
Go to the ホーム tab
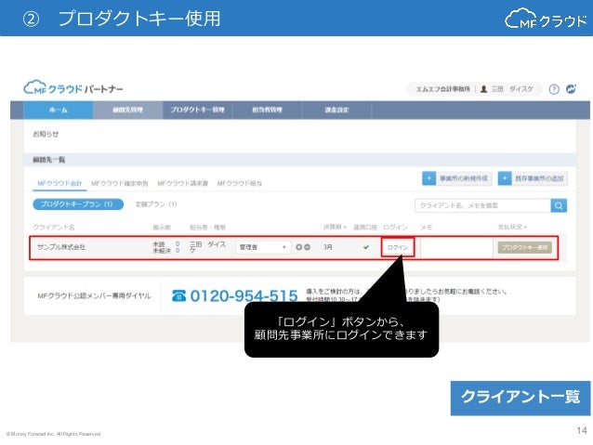(x=59, y=110)
